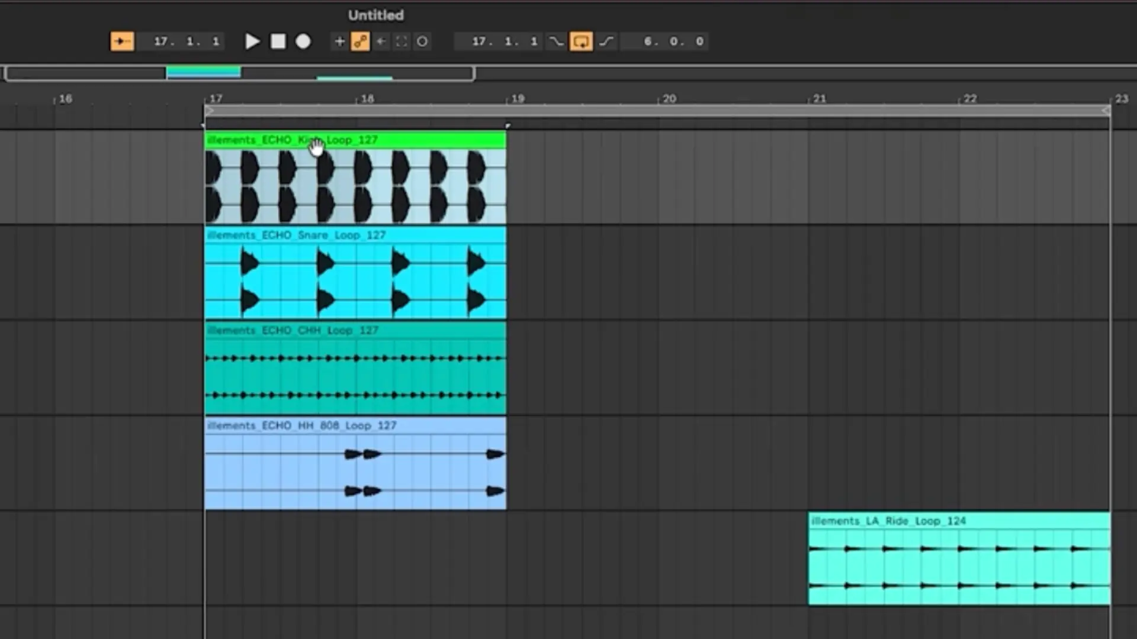1137x639 pixels.
Task: Click bar 22 on the ruler
Action: click(x=970, y=99)
